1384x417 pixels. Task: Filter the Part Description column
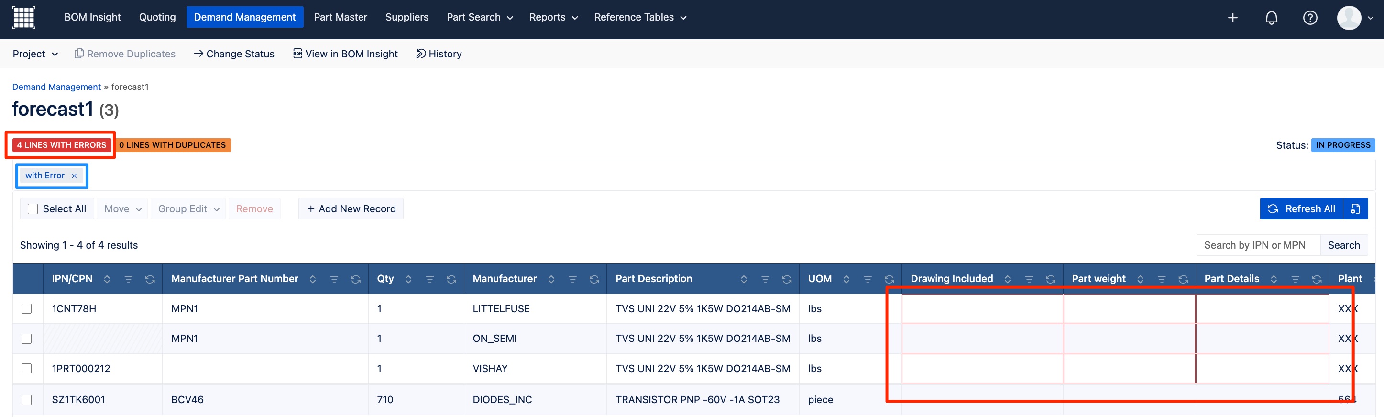(x=766, y=279)
